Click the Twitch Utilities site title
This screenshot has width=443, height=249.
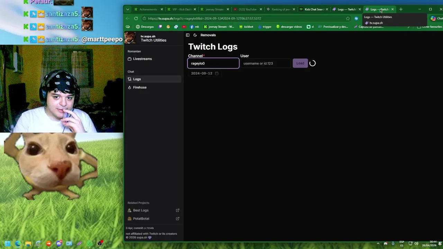153,40
